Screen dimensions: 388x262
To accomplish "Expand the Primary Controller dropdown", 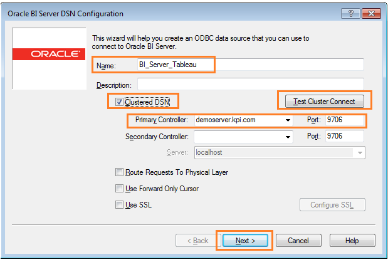I will [x=288, y=120].
